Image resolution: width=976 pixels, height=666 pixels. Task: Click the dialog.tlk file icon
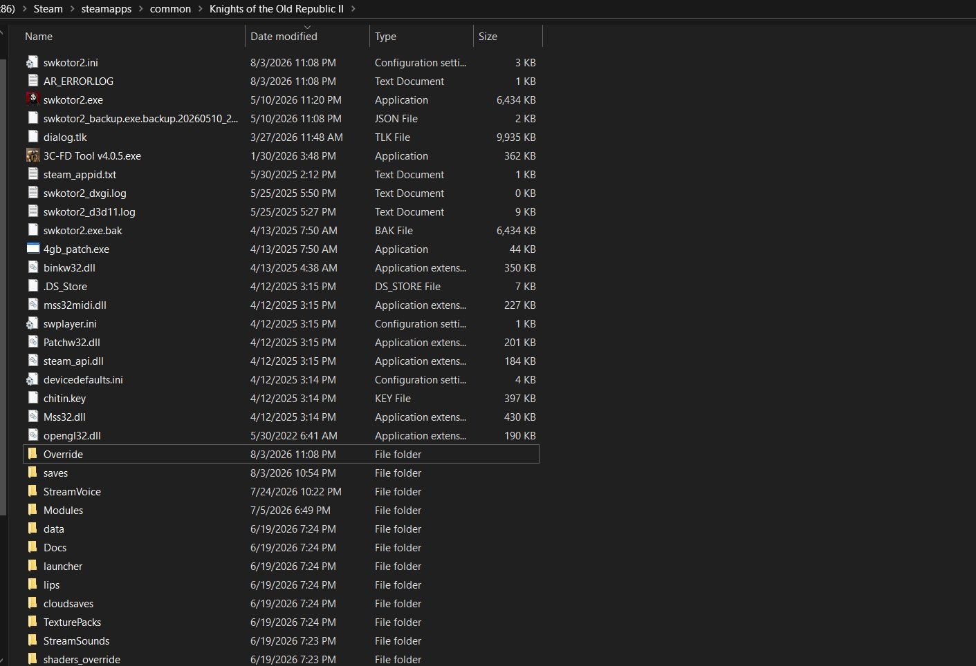[x=33, y=137]
